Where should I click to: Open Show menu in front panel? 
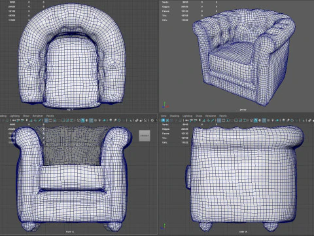click(26, 116)
